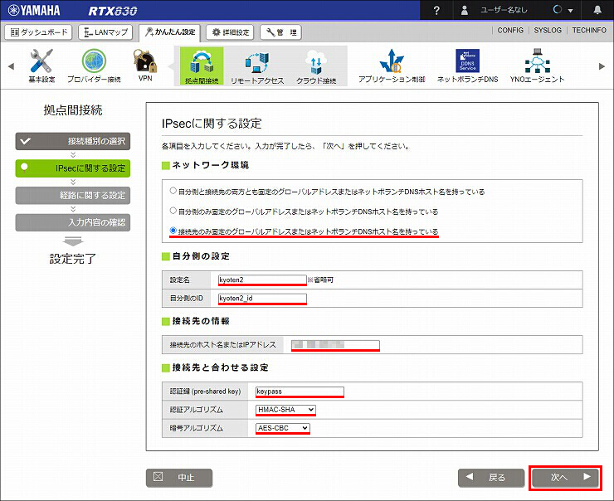The image size is (614, 501).
Task: Select the 入力内容の確認 step
Action: 73,222
